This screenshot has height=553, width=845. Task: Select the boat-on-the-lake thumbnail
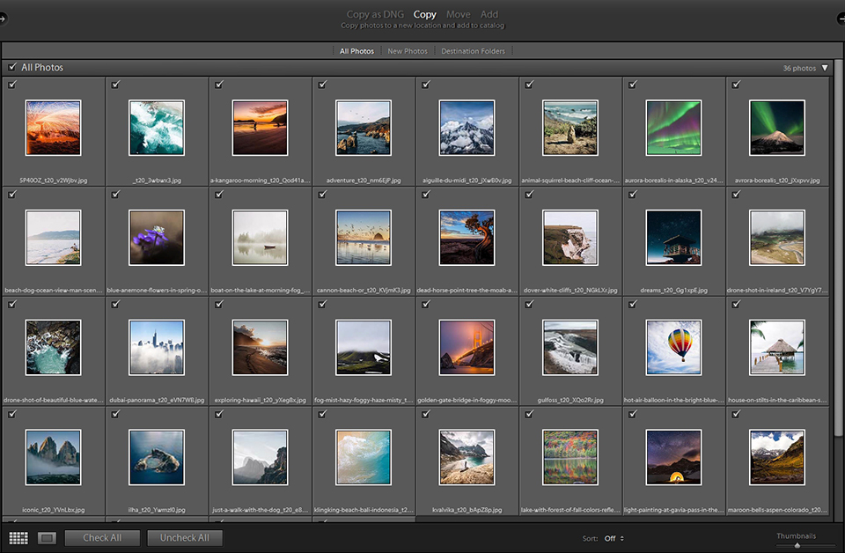click(x=261, y=238)
